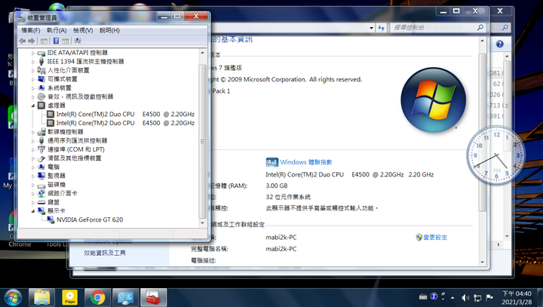The width and height of the screenshot is (543, 307).
Task: Open the yellow Player taskbar icon
Action: click(x=69, y=297)
